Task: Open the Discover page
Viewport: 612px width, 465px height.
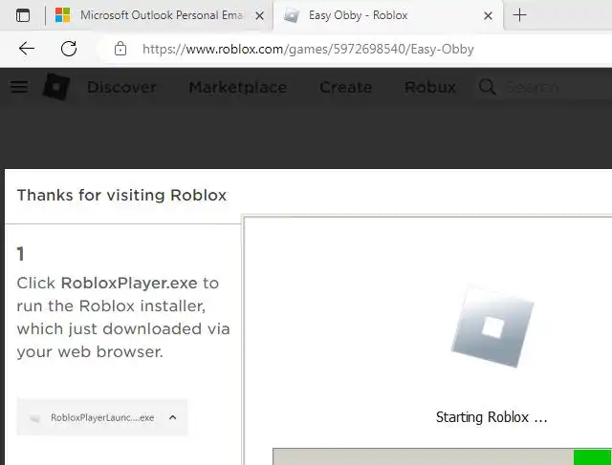Action: coord(121,87)
